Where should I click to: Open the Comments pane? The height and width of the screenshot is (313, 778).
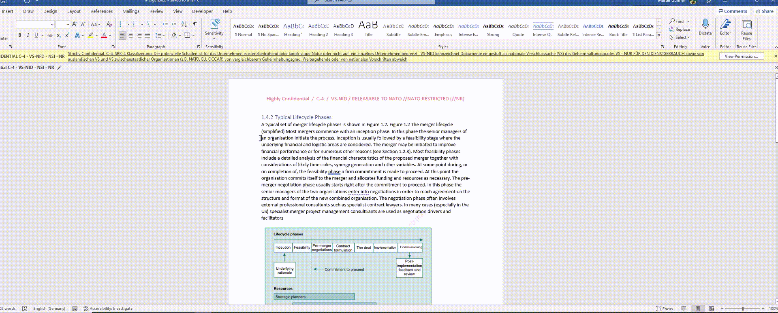733,11
